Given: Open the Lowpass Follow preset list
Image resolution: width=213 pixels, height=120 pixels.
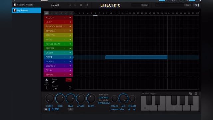Looking at the screenshot, I should click(x=117, y=109).
